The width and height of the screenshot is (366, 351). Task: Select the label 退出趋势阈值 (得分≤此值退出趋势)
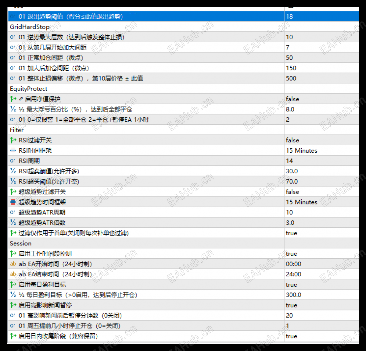click(x=75, y=16)
